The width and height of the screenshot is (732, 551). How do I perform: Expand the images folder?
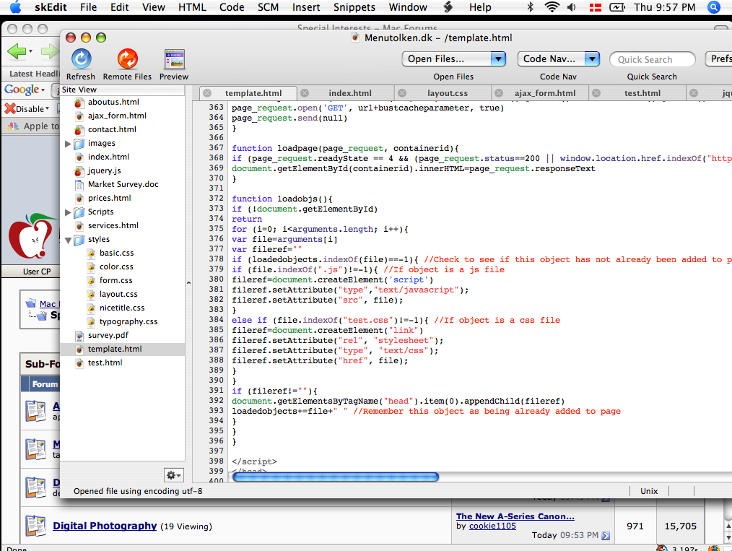pyautogui.click(x=68, y=144)
